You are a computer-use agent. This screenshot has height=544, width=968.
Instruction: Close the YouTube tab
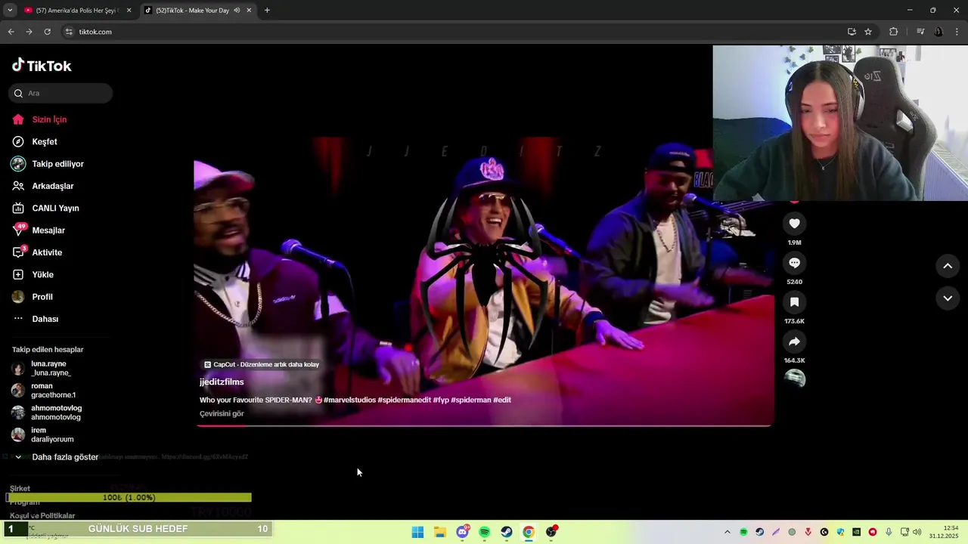(129, 11)
